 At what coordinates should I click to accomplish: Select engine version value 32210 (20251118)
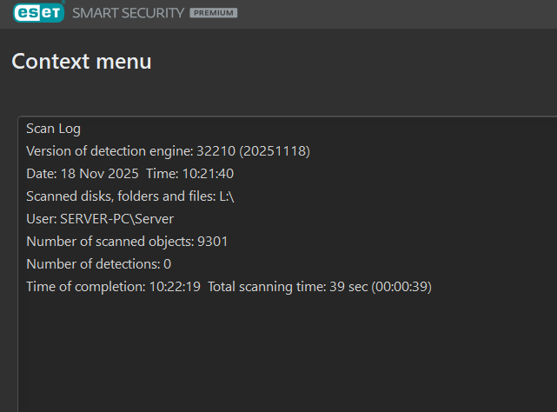[253, 151]
